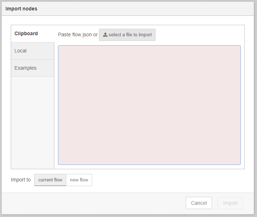This screenshot has width=257, height=217.
Task: Set import target to new flow
Action: pos(79,180)
